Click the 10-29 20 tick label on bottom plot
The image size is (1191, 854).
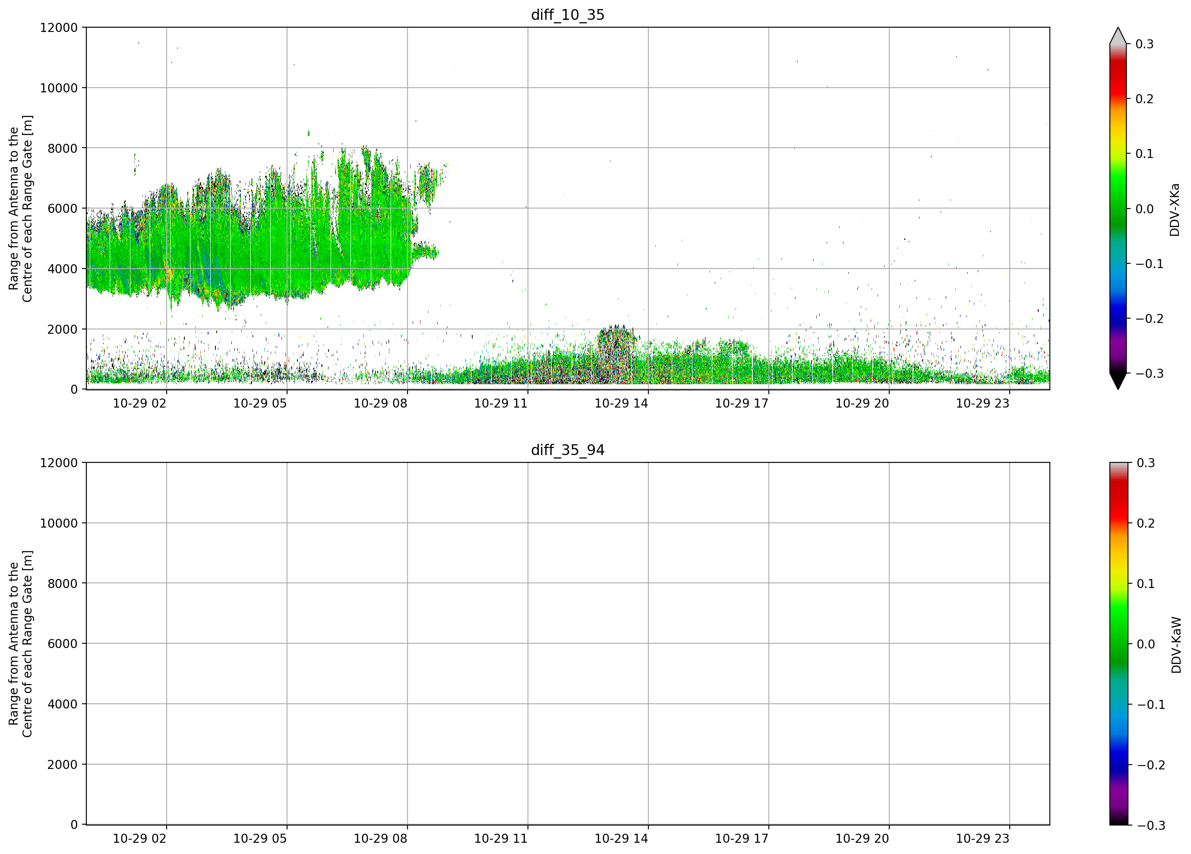862,839
